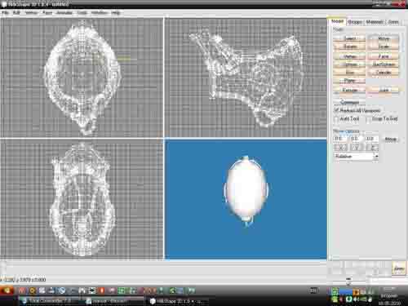Switch to the MilkShape 3D taskbar button

[x=179, y=301]
